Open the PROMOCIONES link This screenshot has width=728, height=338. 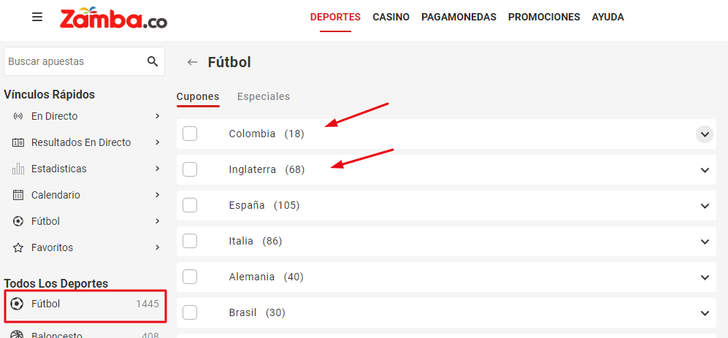[x=544, y=17]
